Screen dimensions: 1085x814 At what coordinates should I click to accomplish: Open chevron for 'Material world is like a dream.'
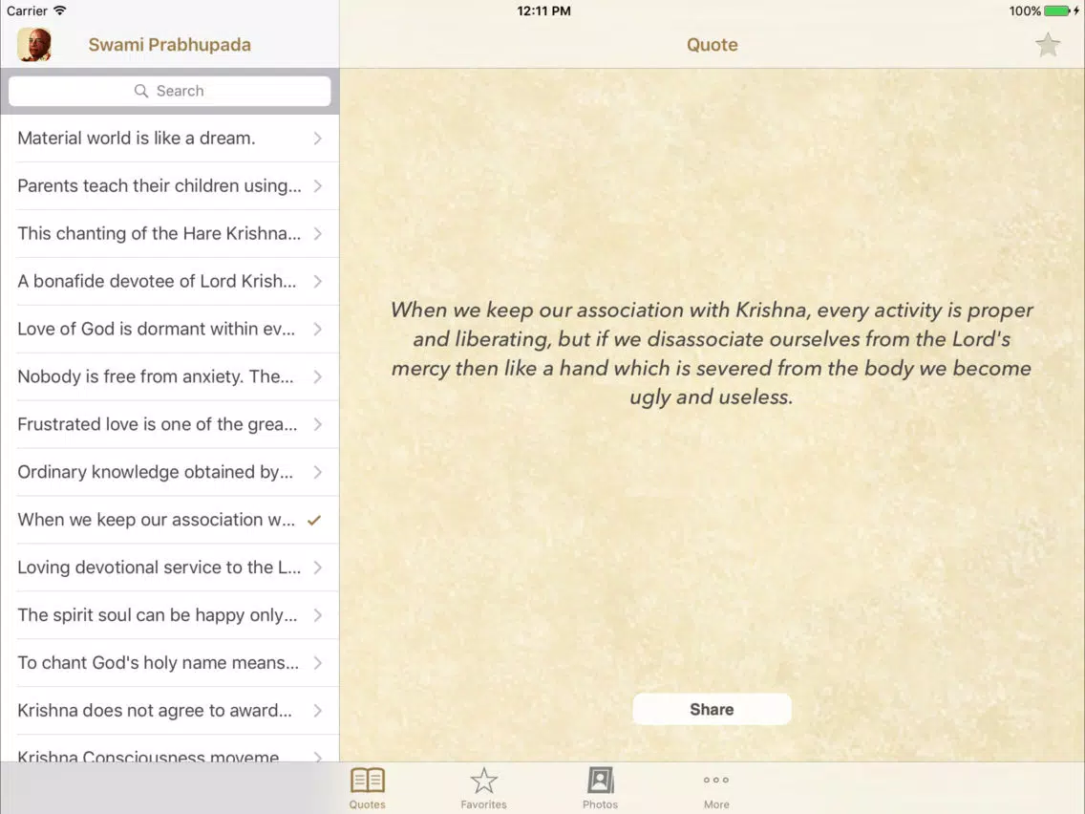point(318,139)
